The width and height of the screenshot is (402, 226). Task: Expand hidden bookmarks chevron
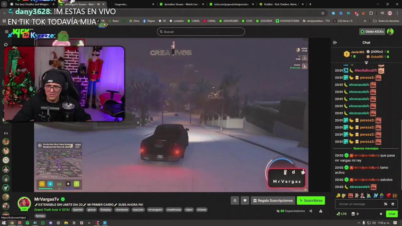point(365,21)
